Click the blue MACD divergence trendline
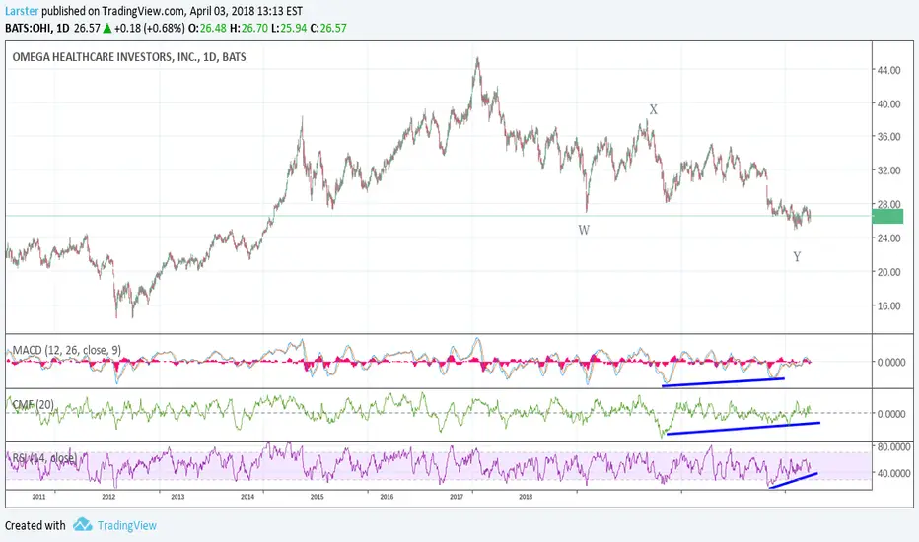 (x=723, y=382)
